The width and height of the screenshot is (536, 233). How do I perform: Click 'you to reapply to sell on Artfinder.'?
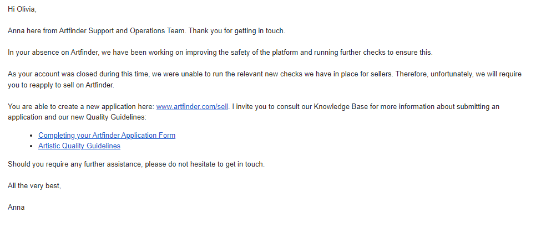(61, 85)
